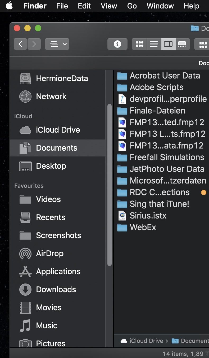Open the Network sidebar location
The image size is (209, 358).
coord(51,96)
